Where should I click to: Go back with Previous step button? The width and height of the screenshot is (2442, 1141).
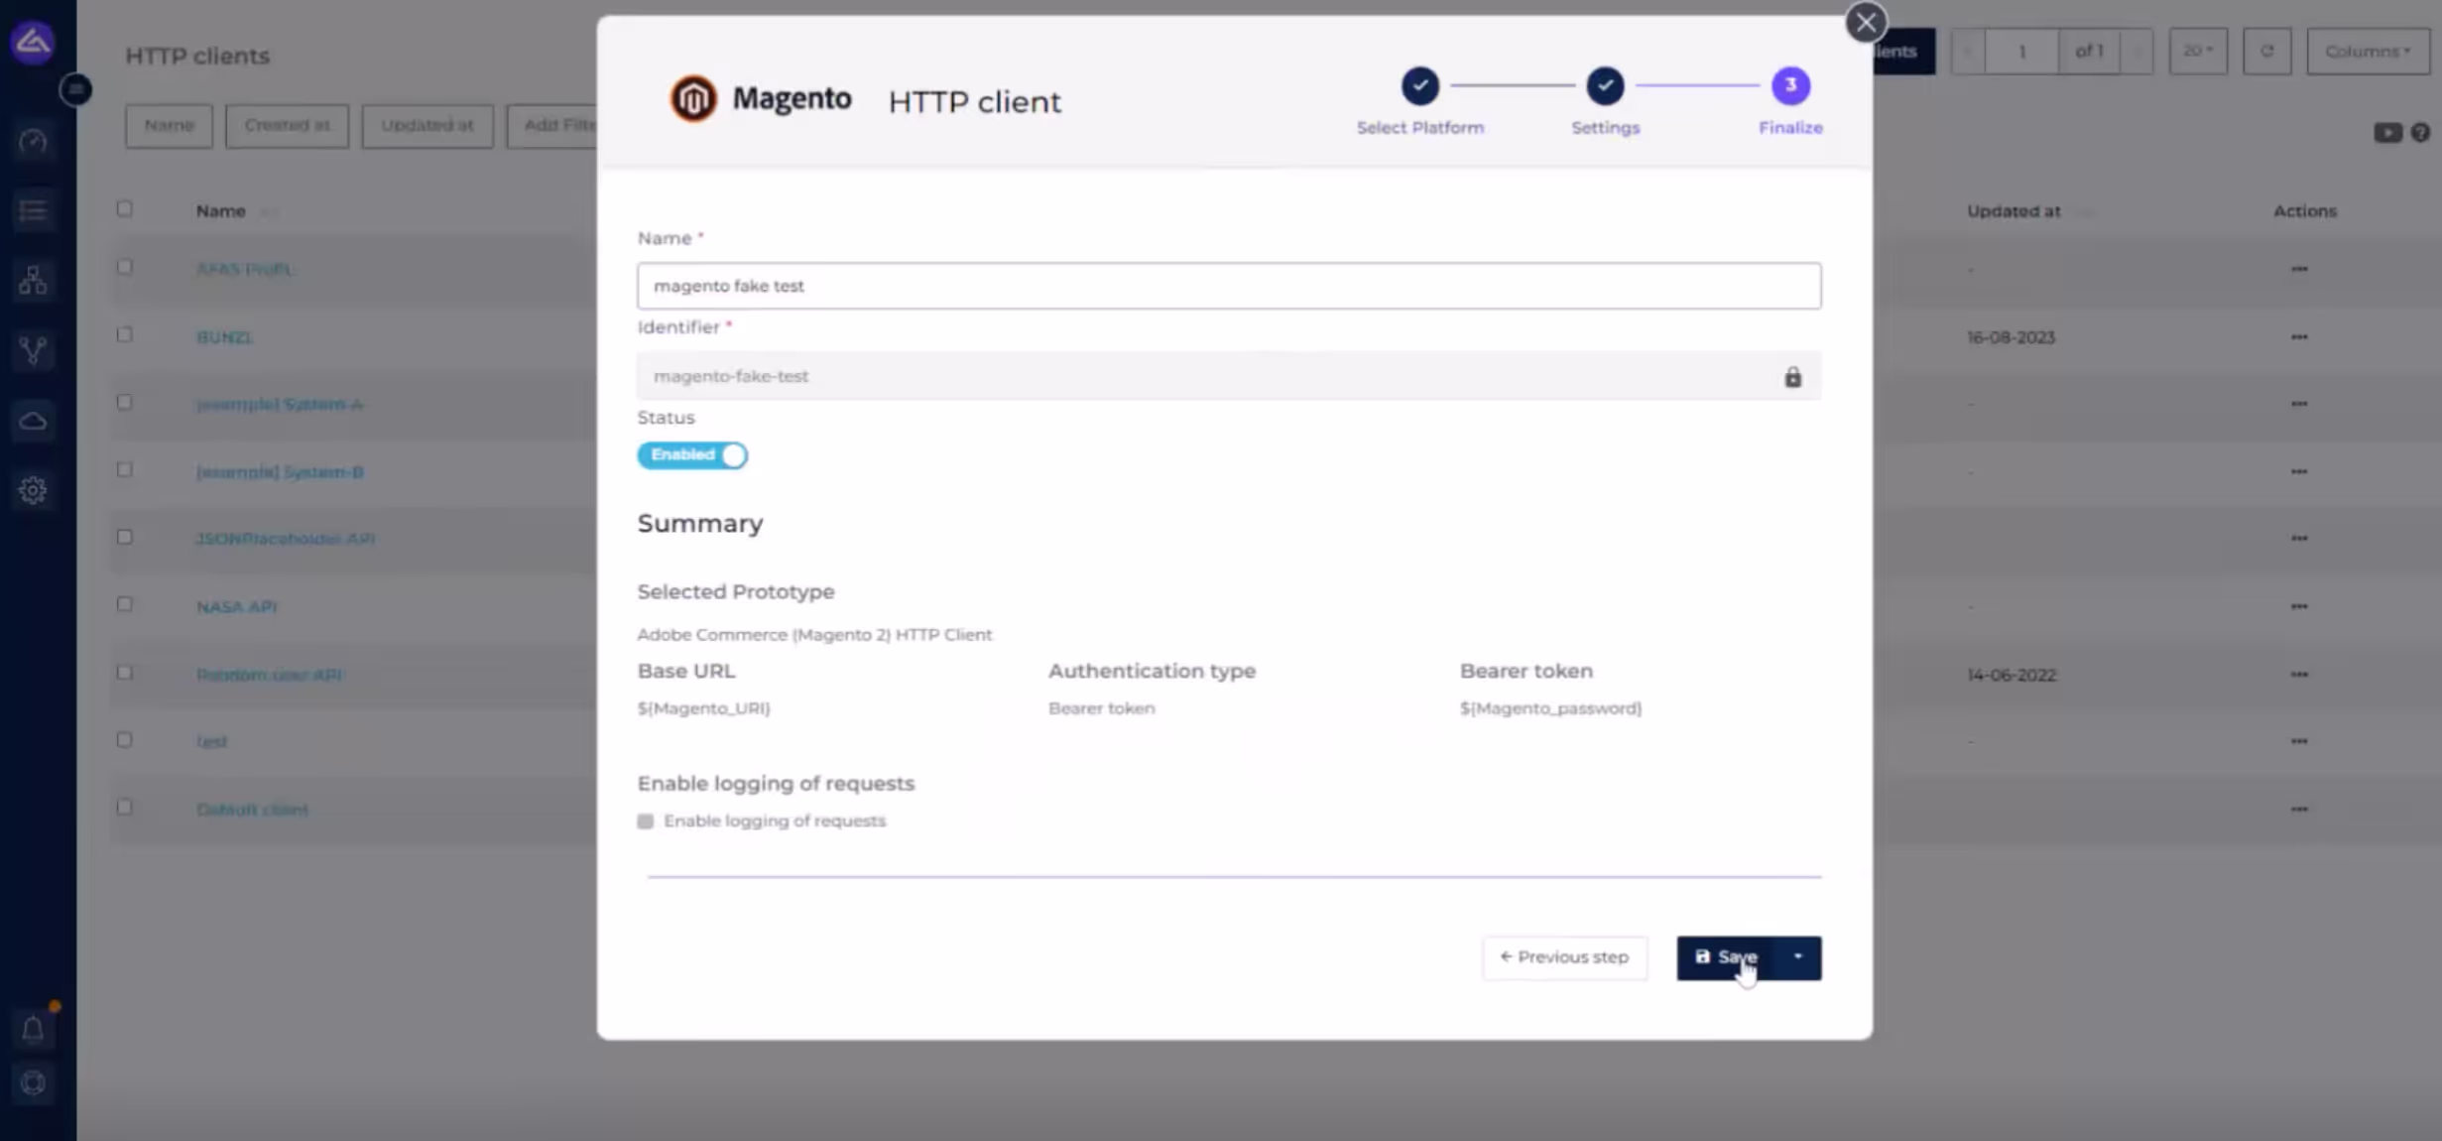point(1564,957)
